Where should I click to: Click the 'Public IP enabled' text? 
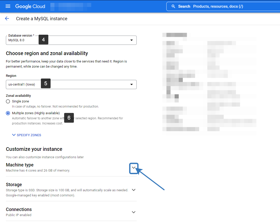(19, 215)
